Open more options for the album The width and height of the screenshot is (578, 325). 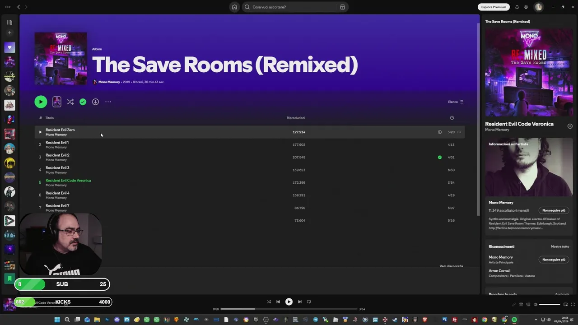[x=108, y=102]
